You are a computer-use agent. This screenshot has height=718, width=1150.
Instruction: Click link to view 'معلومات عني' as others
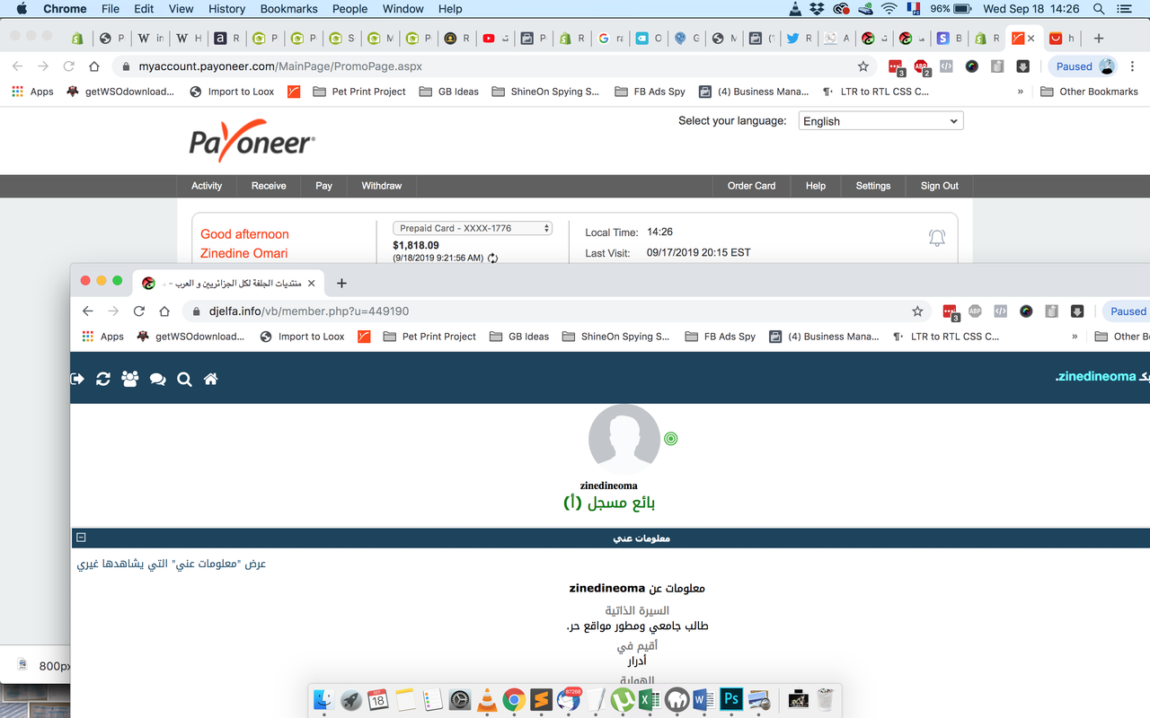(x=172, y=564)
